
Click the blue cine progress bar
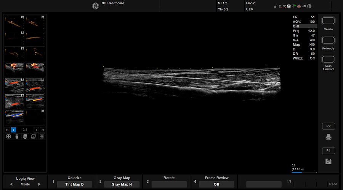click(x=297, y=172)
